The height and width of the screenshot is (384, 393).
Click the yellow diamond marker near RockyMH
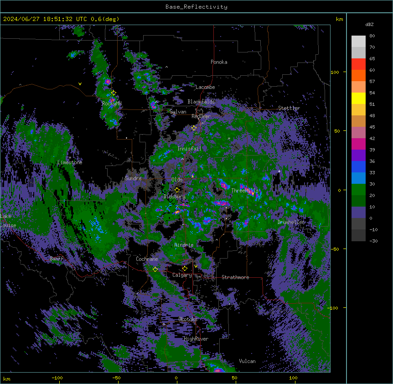(114, 93)
